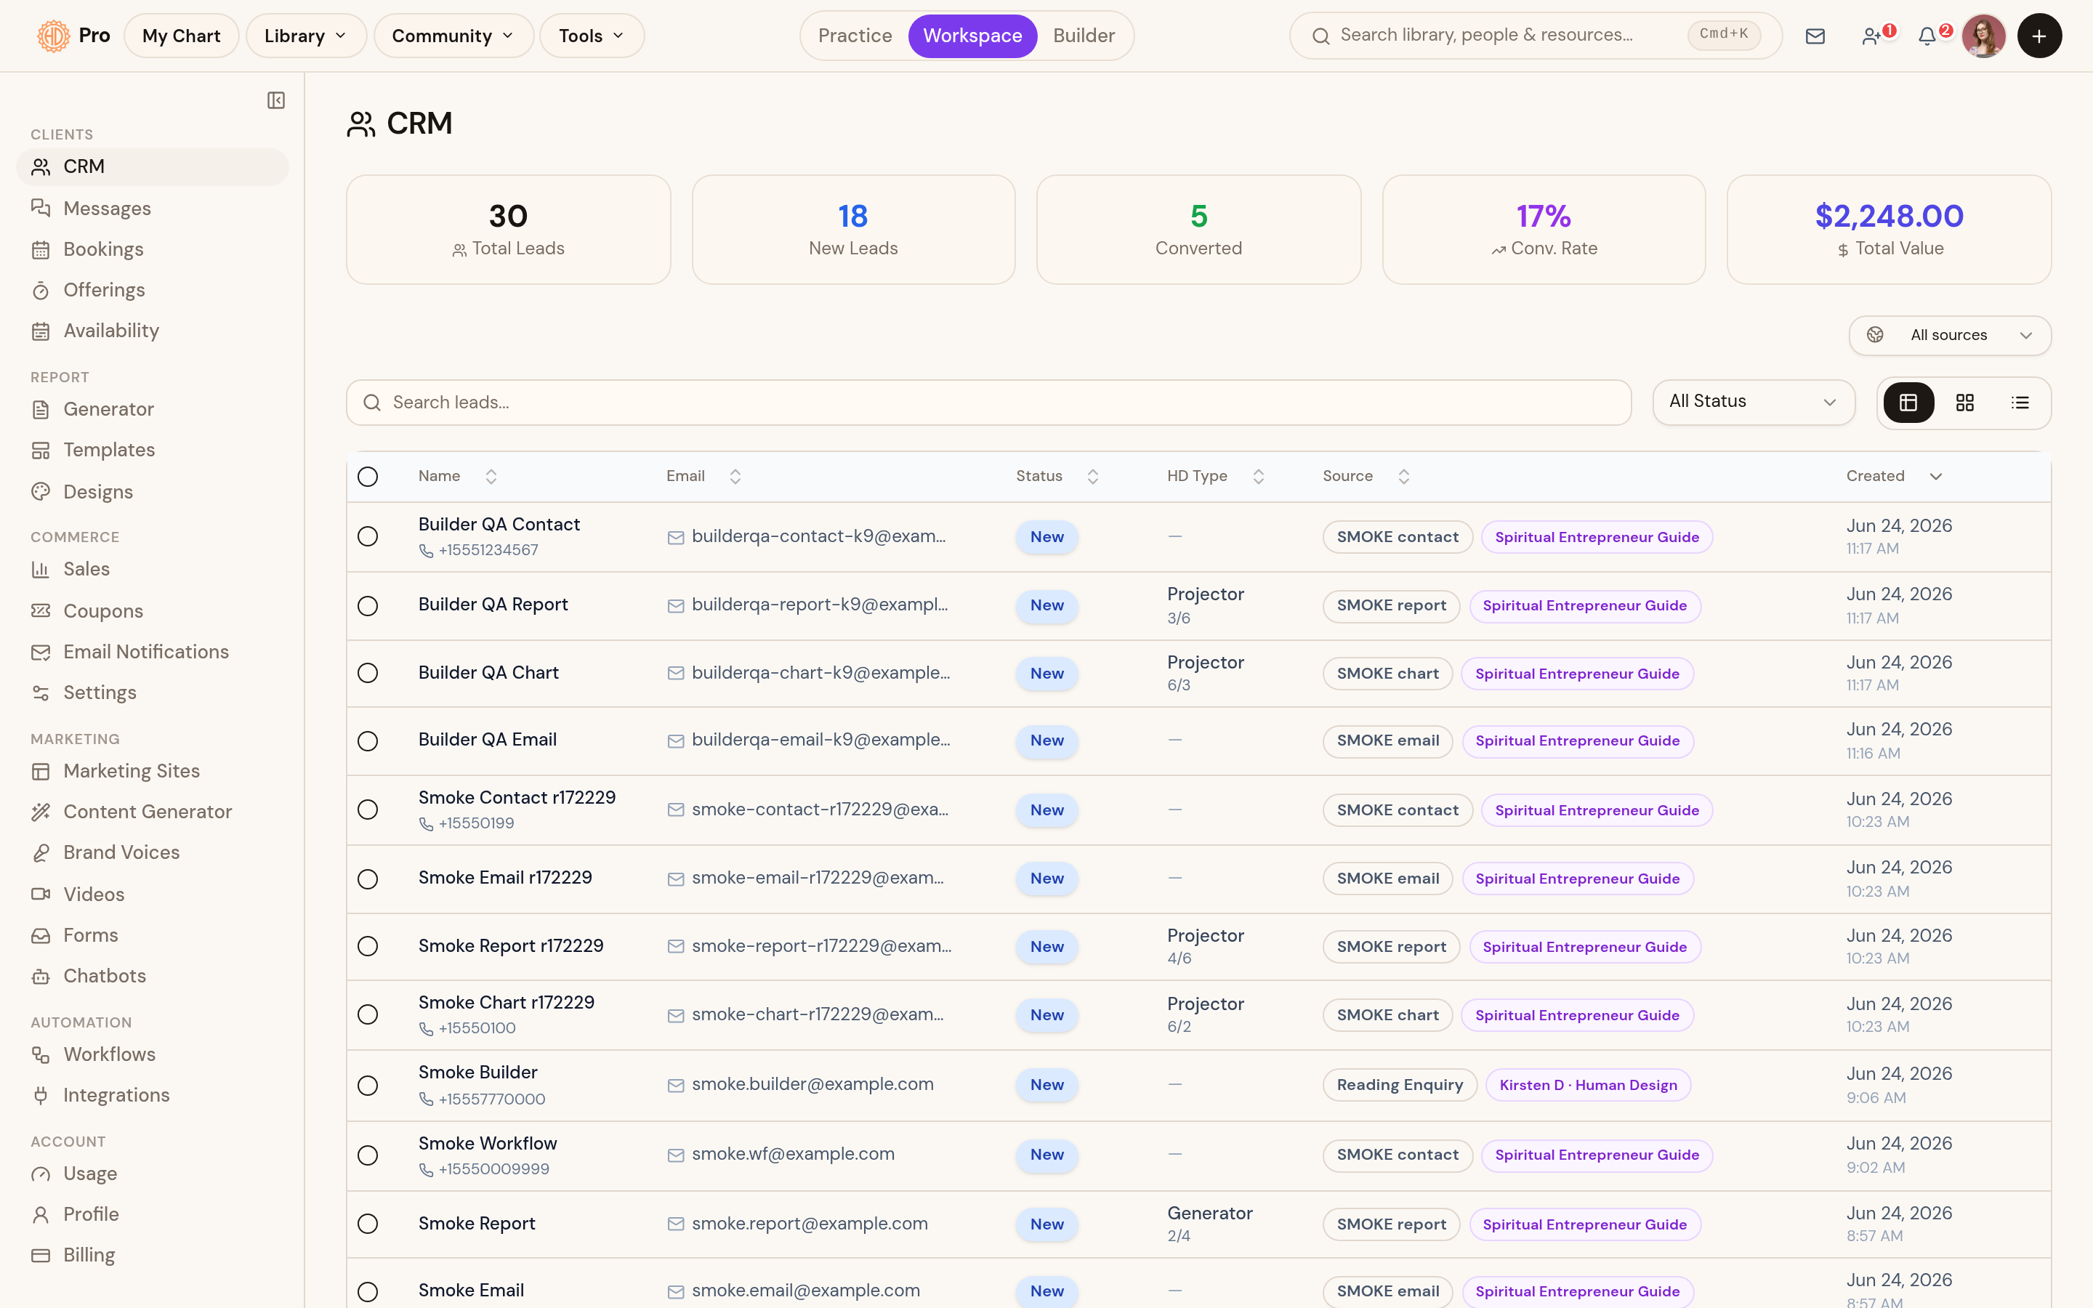Sort leads by HD Type column
This screenshot has width=2093, height=1308.
pos(1215,477)
